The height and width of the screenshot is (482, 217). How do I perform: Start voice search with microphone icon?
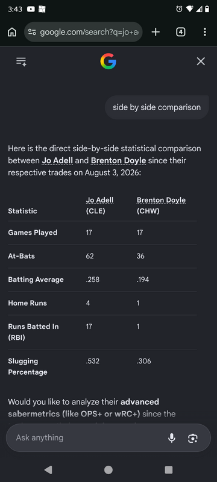click(x=172, y=438)
